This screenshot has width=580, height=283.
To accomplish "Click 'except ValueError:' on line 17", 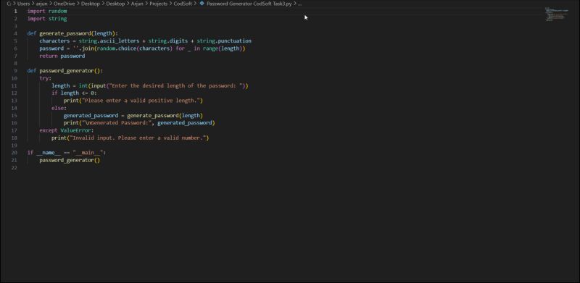I will (x=67, y=130).
